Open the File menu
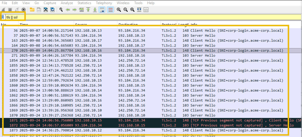The width and height of the screenshot is (302, 137). pyautogui.click(x=4, y=3)
